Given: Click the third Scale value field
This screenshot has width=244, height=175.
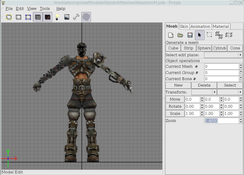Looking at the screenshot, I should coord(231,114).
